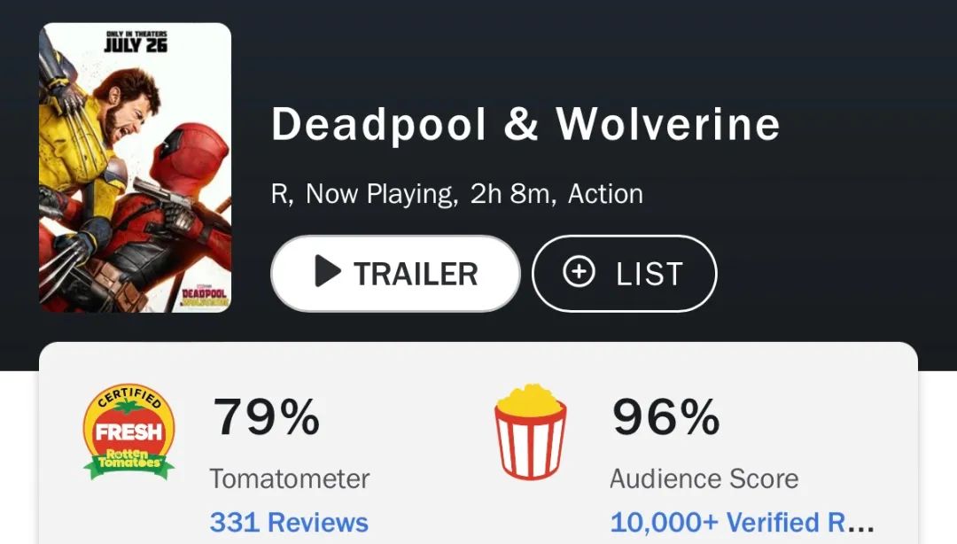Select the Tomatometer label
This screenshot has width=957, height=544.
coord(290,479)
